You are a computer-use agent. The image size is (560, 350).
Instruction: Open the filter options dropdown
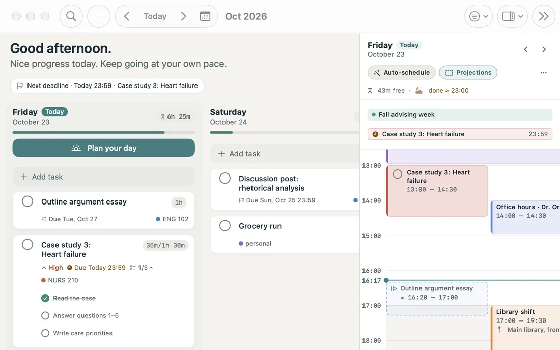(x=479, y=16)
